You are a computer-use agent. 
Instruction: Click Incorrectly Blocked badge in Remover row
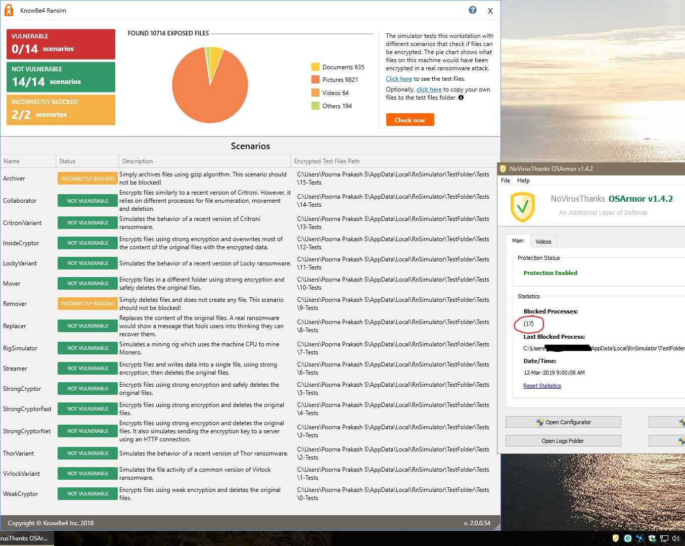coord(87,304)
